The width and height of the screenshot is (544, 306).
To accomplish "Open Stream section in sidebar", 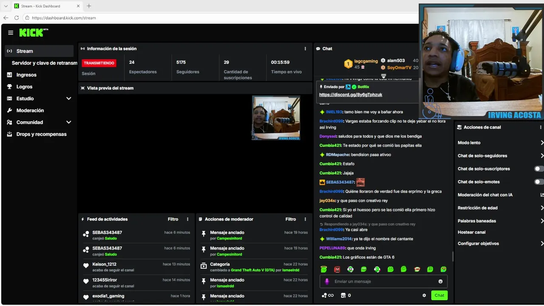I will 40,51.
